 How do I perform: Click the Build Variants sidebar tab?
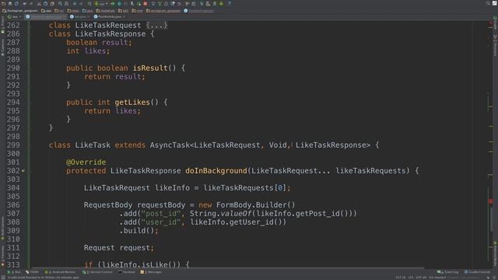[2, 228]
